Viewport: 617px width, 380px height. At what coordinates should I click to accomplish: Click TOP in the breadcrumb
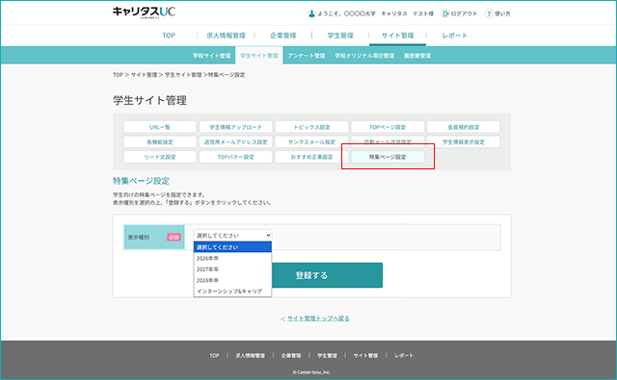point(118,75)
